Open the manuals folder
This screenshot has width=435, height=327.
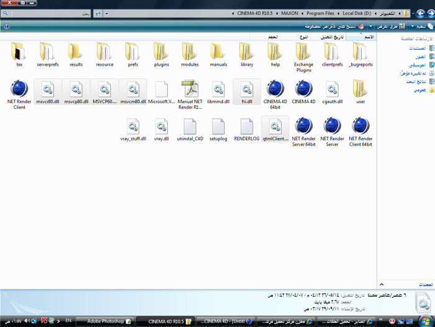coord(218,55)
